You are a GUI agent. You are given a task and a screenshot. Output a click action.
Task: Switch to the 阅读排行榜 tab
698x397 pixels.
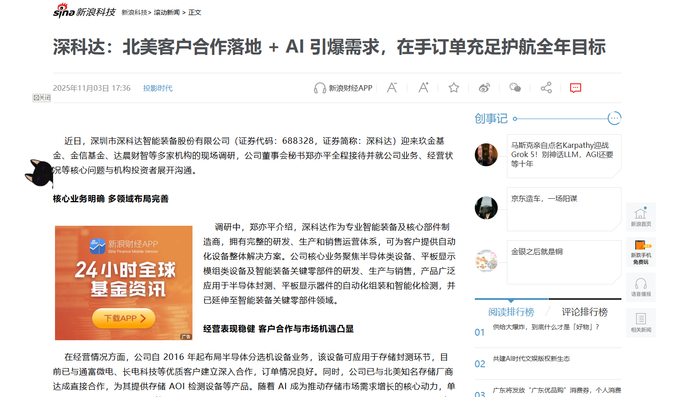coord(511,312)
